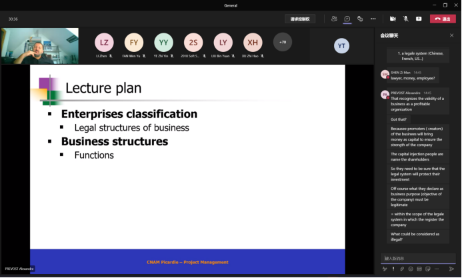This screenshot has width=462, height=278.
Task: Expand more chat compose options
Action: [x=436, y=269]
